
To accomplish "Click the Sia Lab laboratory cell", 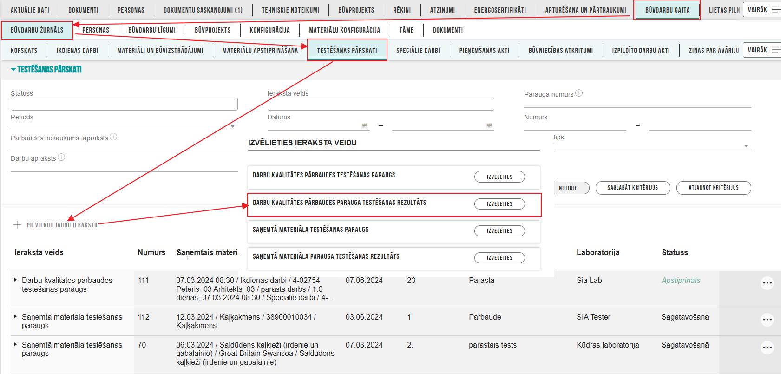I will (x=589, y=280).
